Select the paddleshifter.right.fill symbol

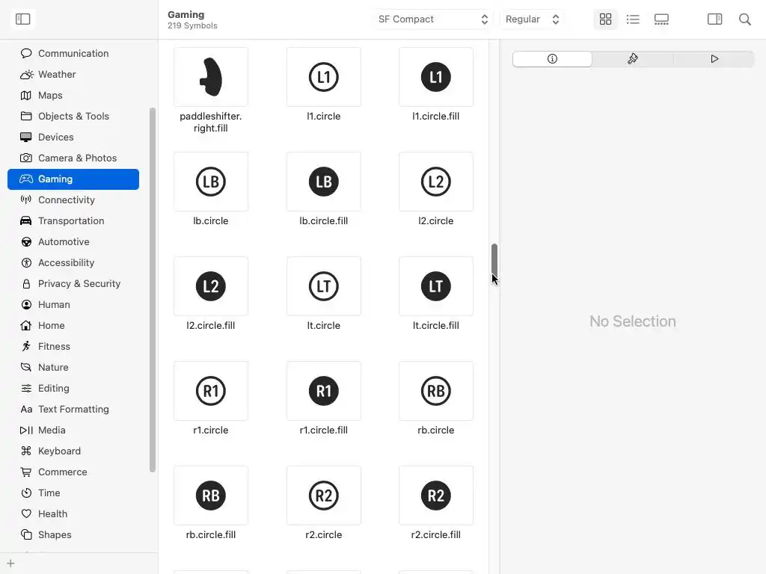pos(211,77)
